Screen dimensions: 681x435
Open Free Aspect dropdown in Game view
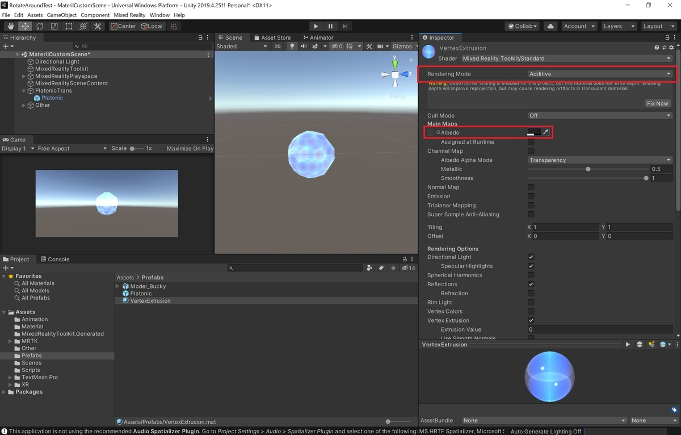[x=72, y=148]
